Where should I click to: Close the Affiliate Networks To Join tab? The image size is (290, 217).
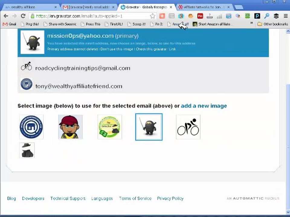(229, 7)
